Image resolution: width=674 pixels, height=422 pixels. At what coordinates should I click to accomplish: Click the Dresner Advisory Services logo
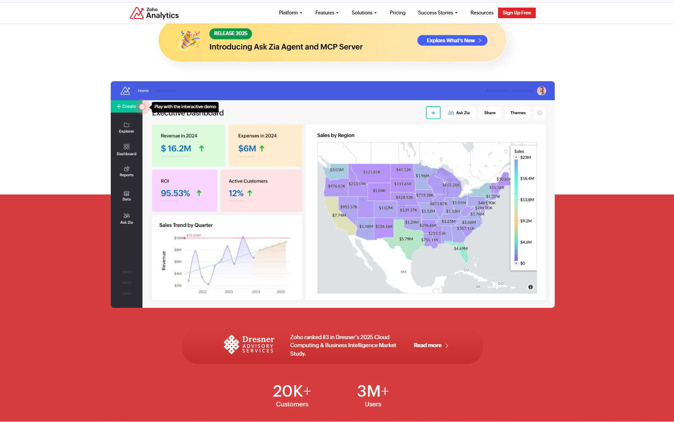click(x=249, y=345)
